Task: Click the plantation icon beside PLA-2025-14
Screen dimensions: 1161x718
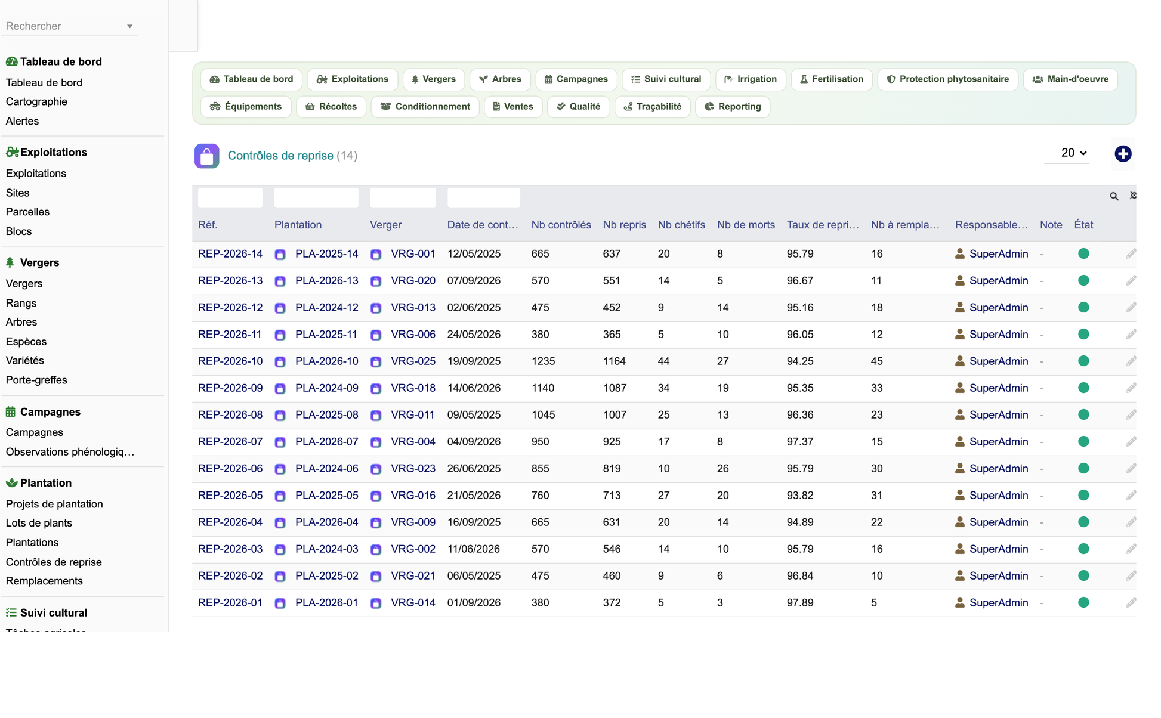Action: tap(280, 255)
